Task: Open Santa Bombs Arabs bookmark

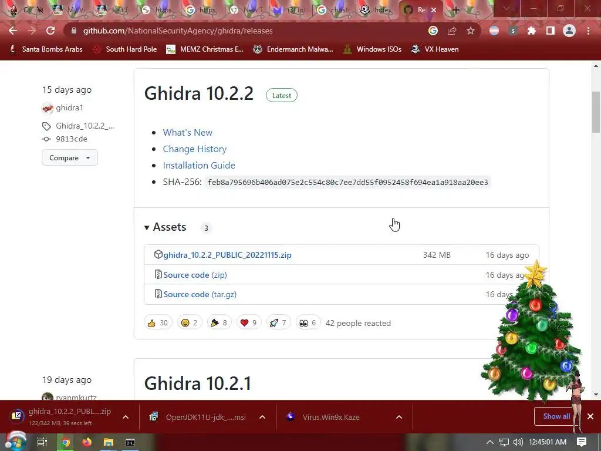Action: [x=46, y=49]
